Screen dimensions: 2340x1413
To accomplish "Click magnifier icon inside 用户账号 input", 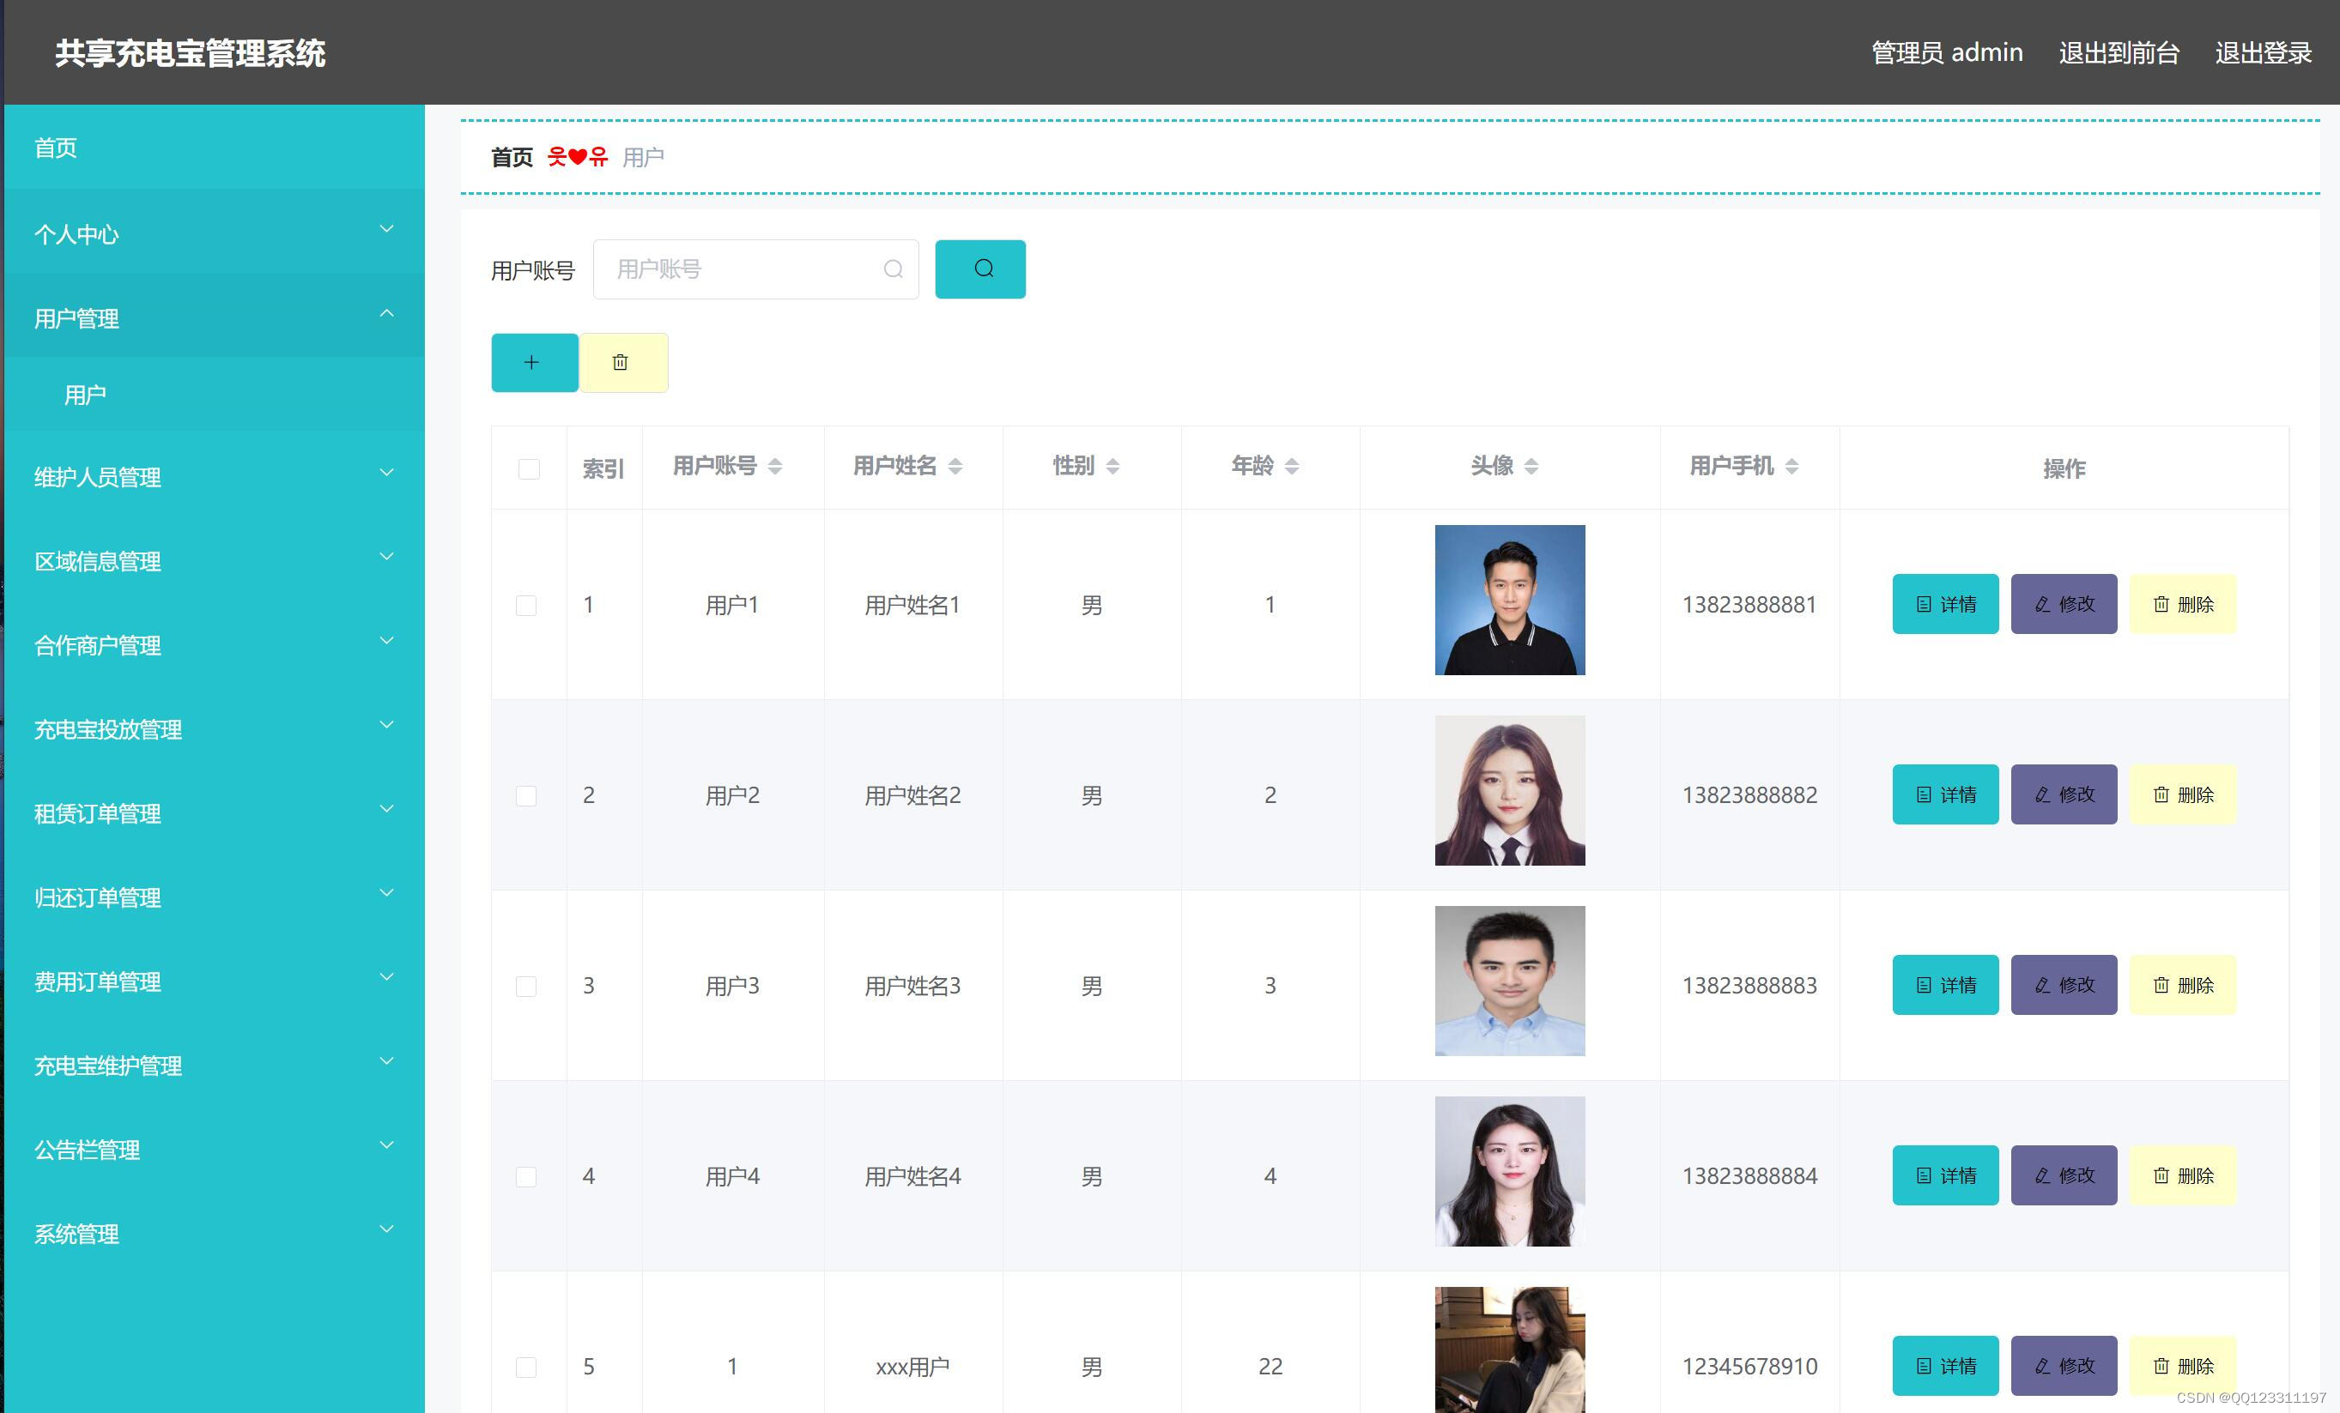I will [893, 269].
